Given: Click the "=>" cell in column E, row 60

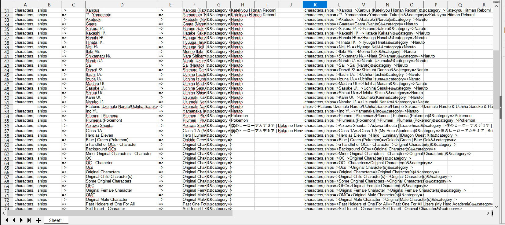Looking at the screenshot, I should [x=170, y=145].
